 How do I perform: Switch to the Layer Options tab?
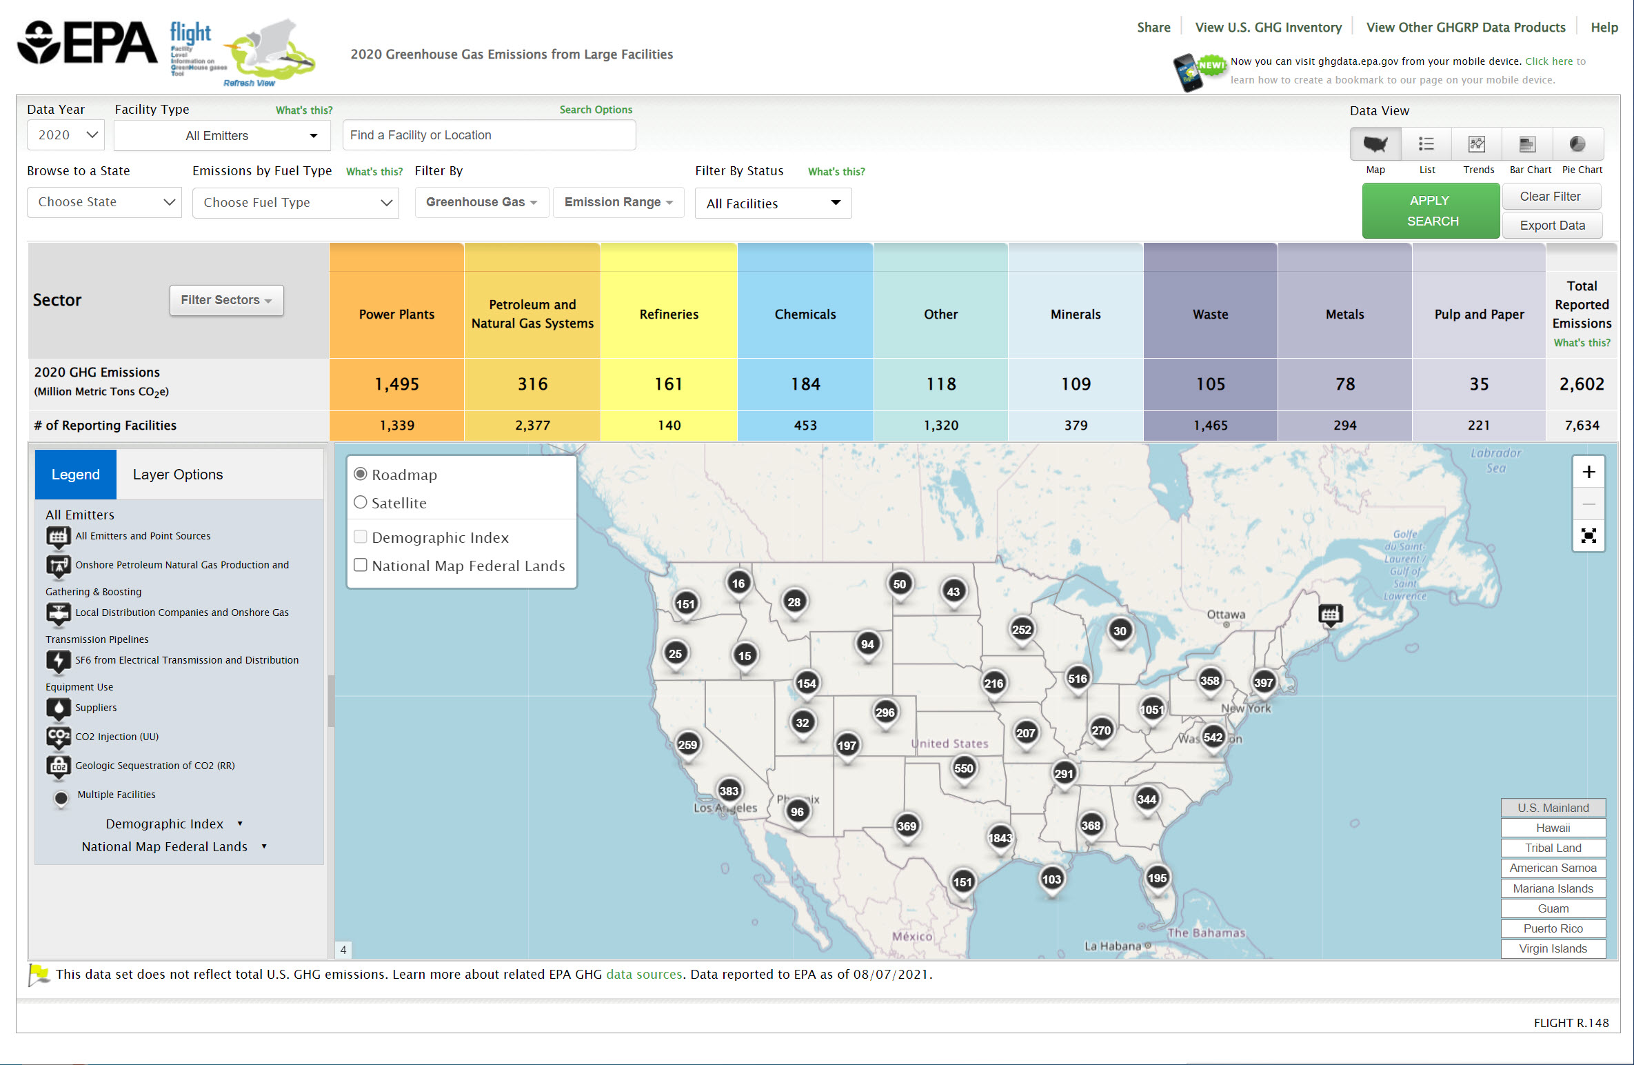(178, 475)
